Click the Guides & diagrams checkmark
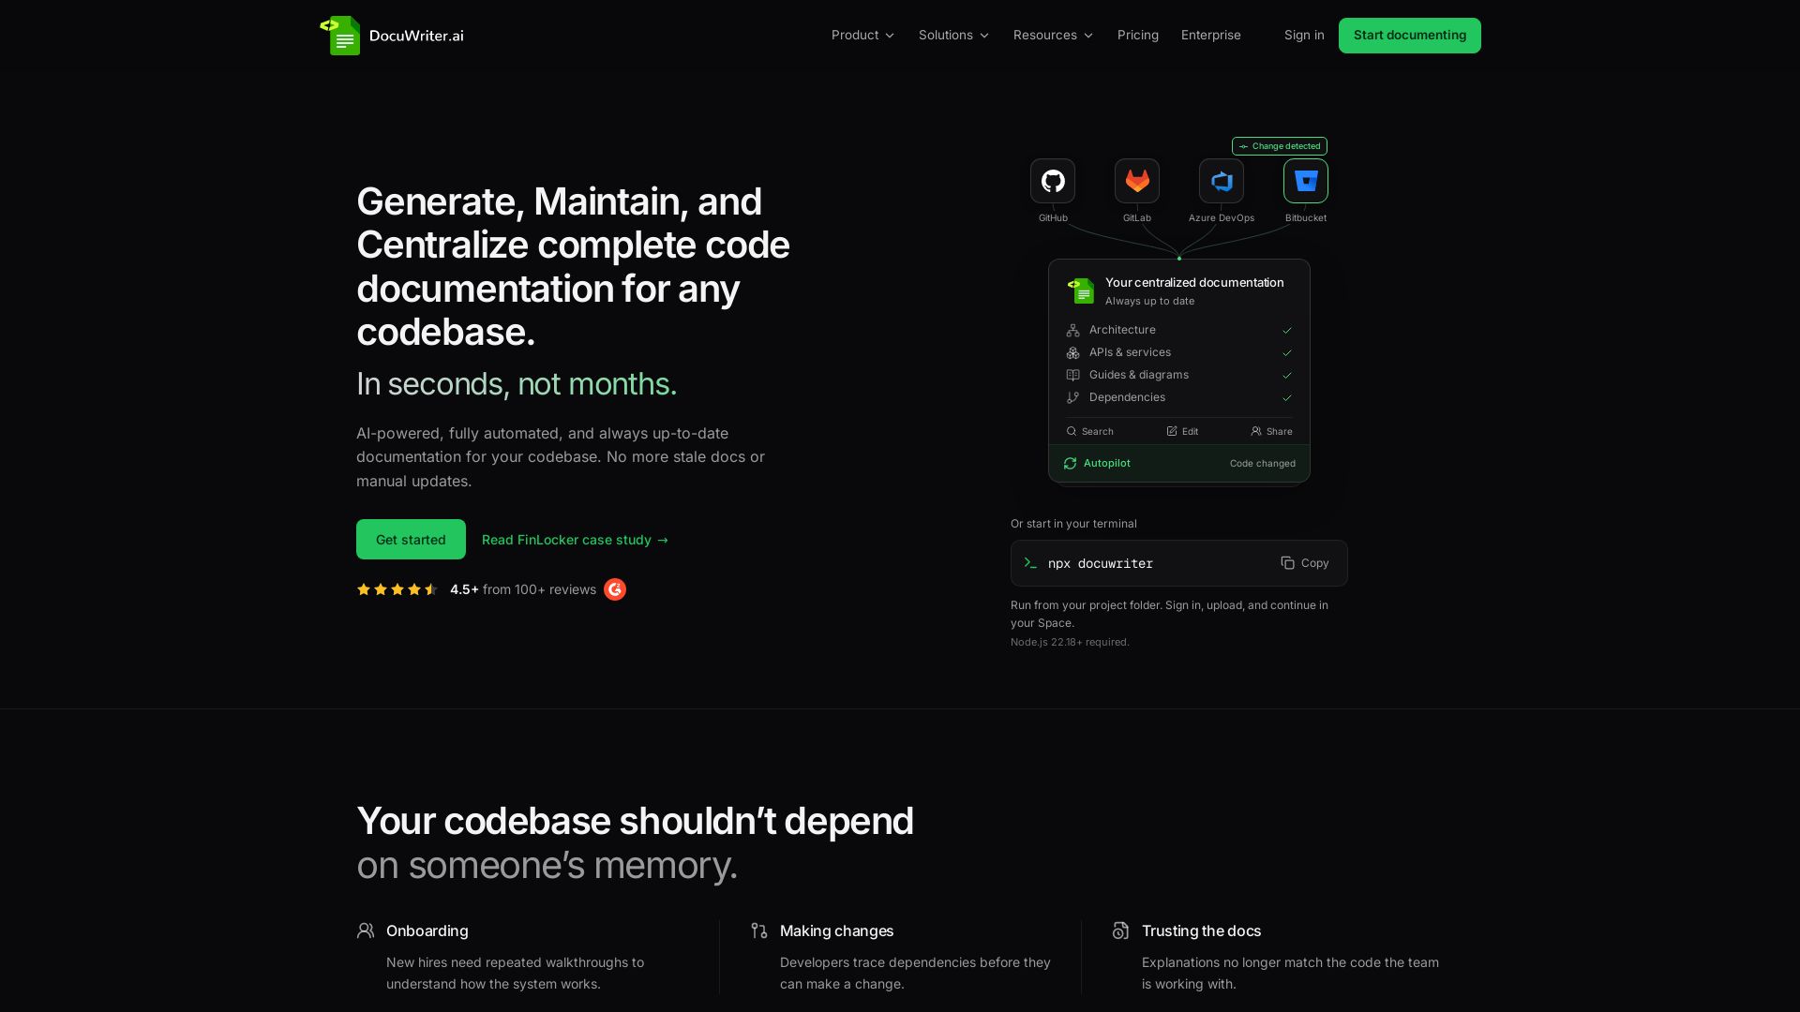This screenshot has height=1012, width=1800. [1287, 375]
